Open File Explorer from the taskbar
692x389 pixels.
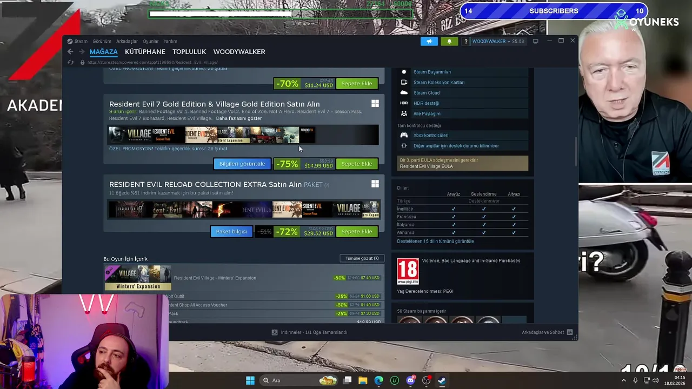click(363, 380)
